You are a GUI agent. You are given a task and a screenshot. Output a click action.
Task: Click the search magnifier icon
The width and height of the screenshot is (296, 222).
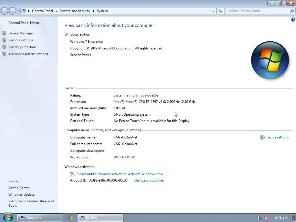[x=292, y=11]
